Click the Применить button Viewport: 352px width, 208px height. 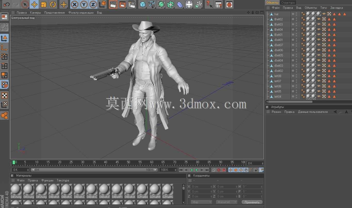coord(252,202)
